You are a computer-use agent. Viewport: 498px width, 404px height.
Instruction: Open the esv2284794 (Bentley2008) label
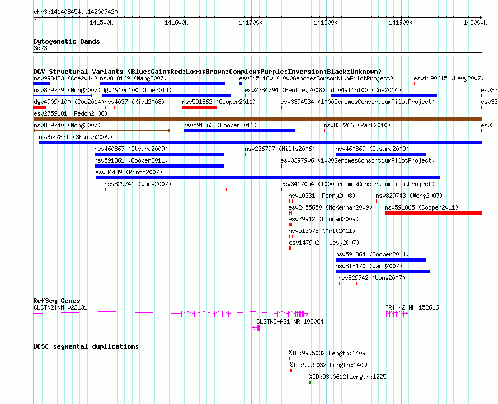pyautogui.click(x=285, y=90)
